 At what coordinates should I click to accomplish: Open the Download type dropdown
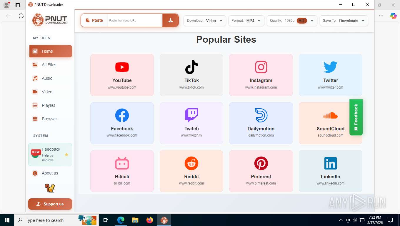point(205,21)
